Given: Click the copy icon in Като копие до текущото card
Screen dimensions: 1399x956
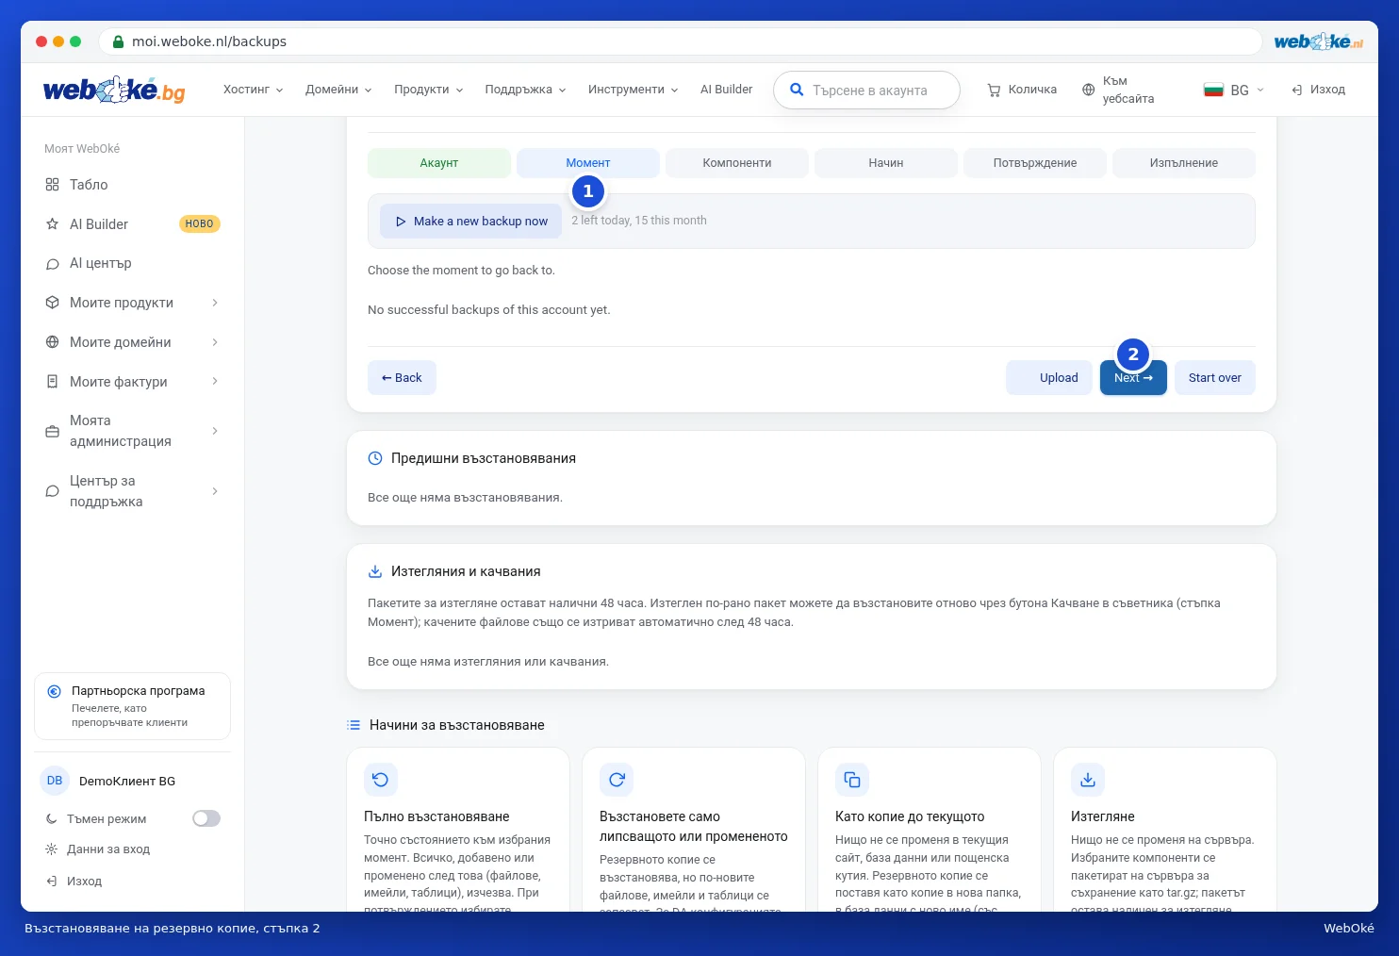Looking at the screenshot, I should [x=852, y=780].
